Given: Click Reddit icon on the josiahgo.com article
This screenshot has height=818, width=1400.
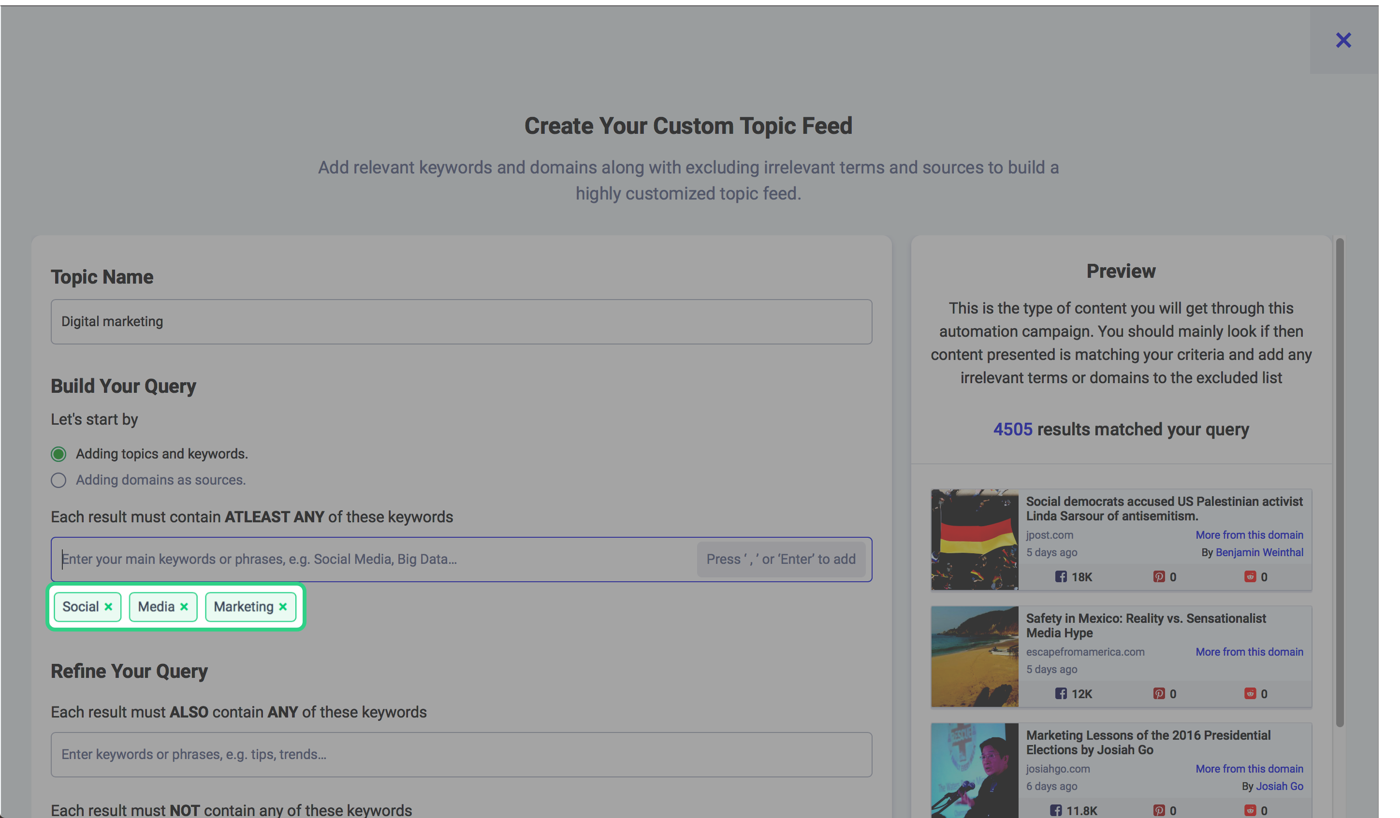Looking at the screenshot, I should click(x=1250, y=810).
